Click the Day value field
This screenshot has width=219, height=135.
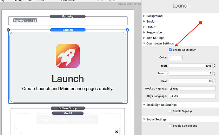click(x=191, y=81)
